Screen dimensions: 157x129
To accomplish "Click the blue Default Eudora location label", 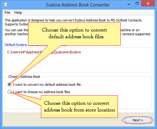I will click(16, 45).
